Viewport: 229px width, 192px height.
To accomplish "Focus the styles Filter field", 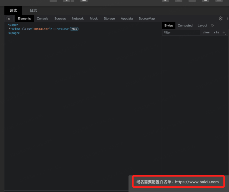I will click(181, 33).
